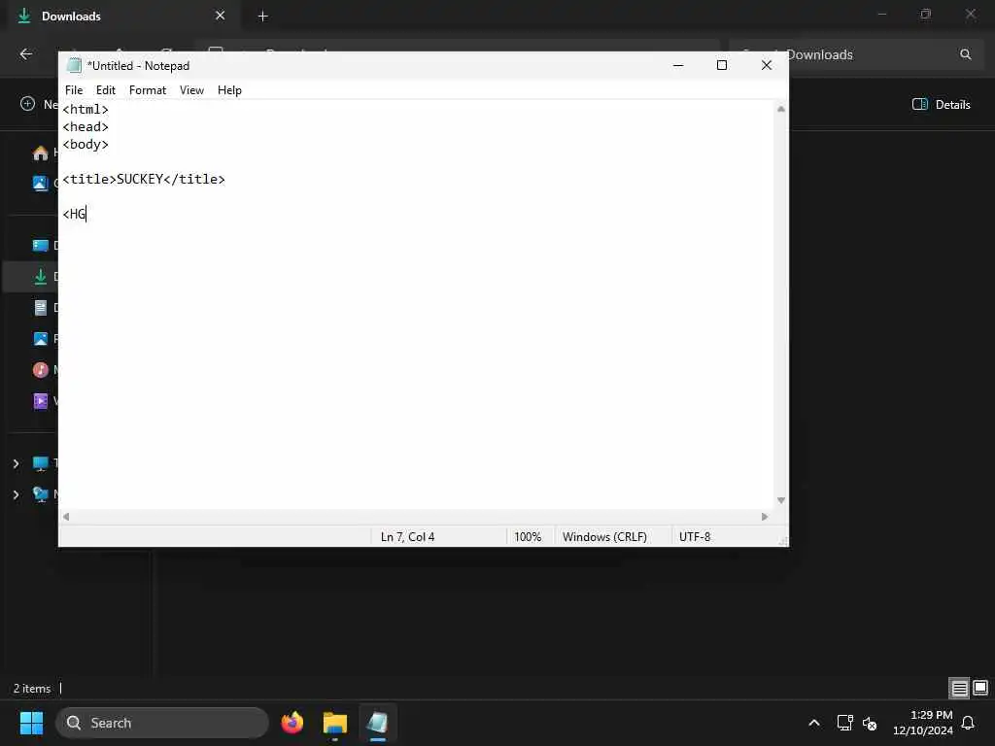Viewport: 995px width, 746px height.
Task: Open Desktop folder in the Explorer sidebar
Action: pyautogui.click(x=41, y=246)
